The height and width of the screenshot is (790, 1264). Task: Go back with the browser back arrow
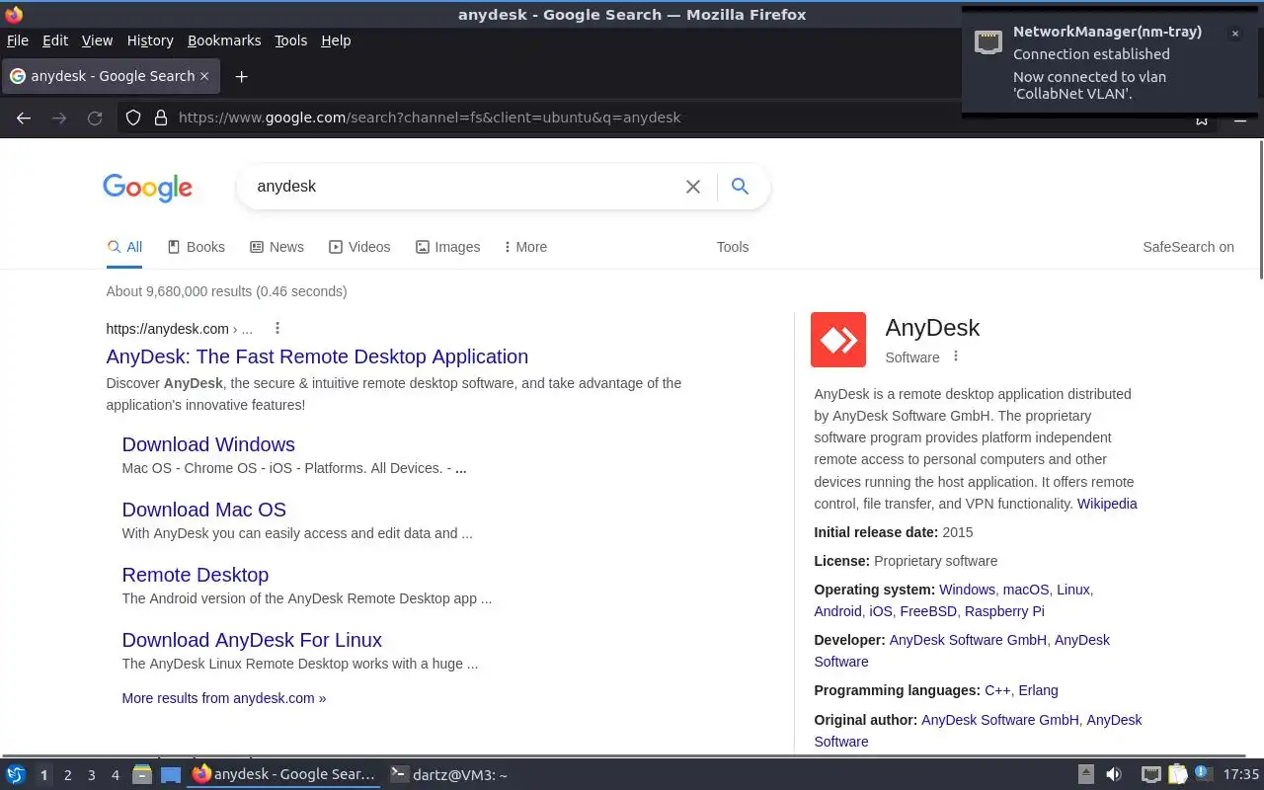[24, 118]
